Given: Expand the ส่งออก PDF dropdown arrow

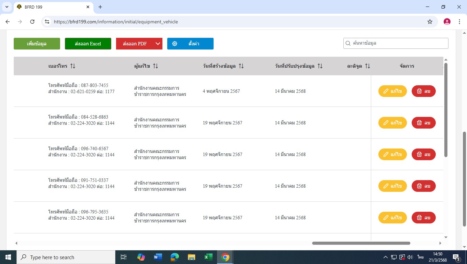Looking at the screenshot, I should click(158, 44).
